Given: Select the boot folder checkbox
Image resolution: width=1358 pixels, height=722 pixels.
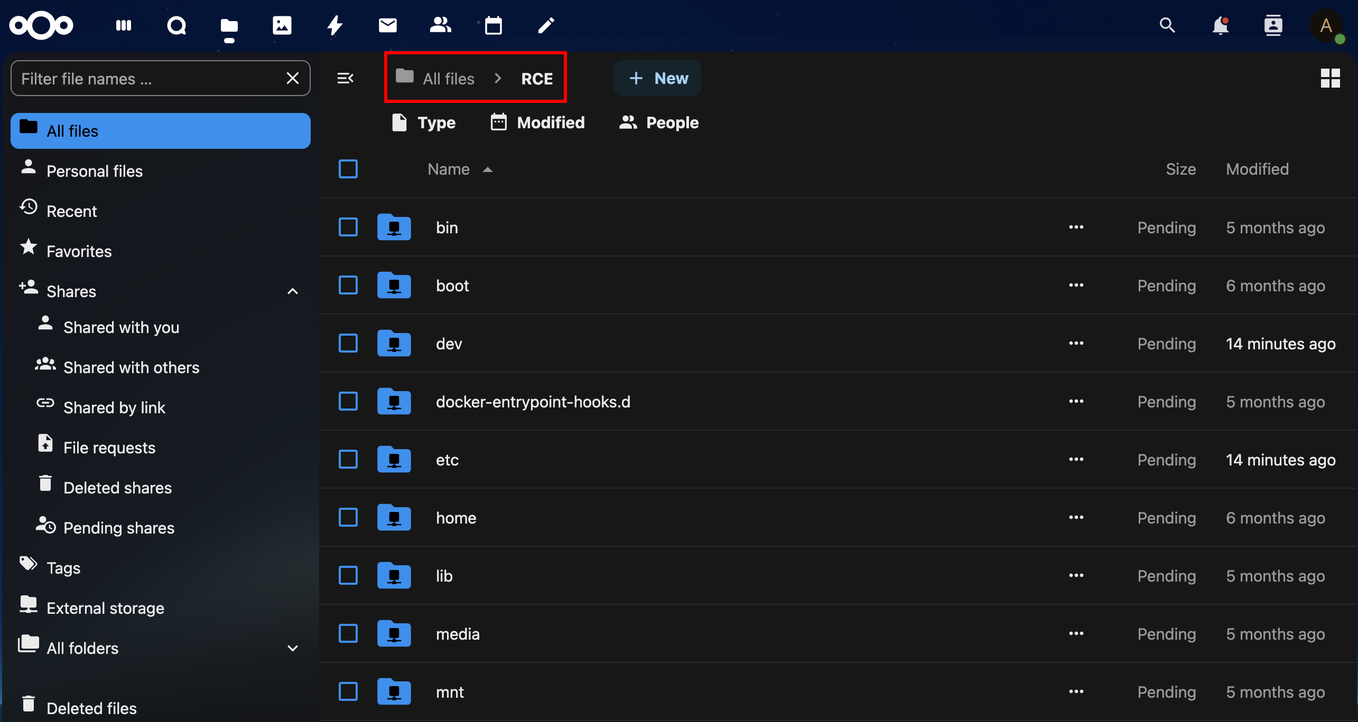Looking at the screenshot, I should 348,286.
